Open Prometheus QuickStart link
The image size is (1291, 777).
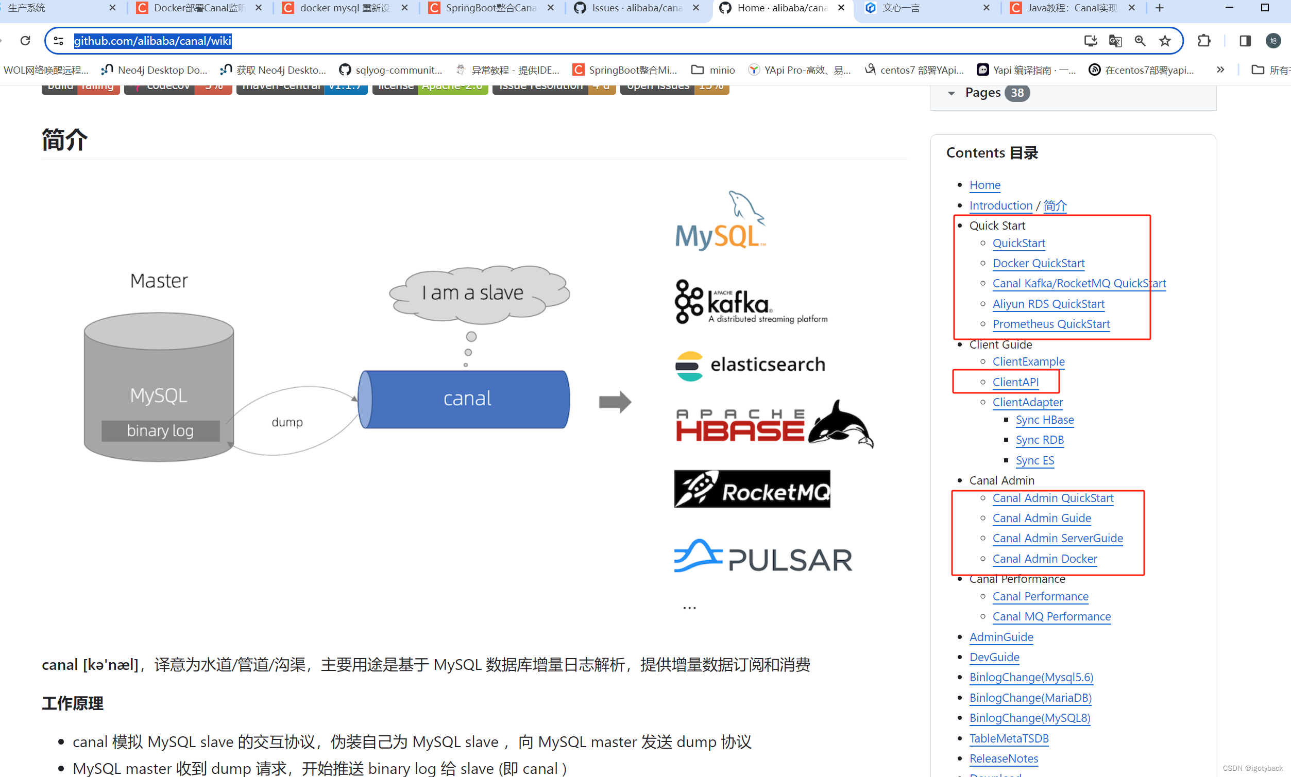1051,324
